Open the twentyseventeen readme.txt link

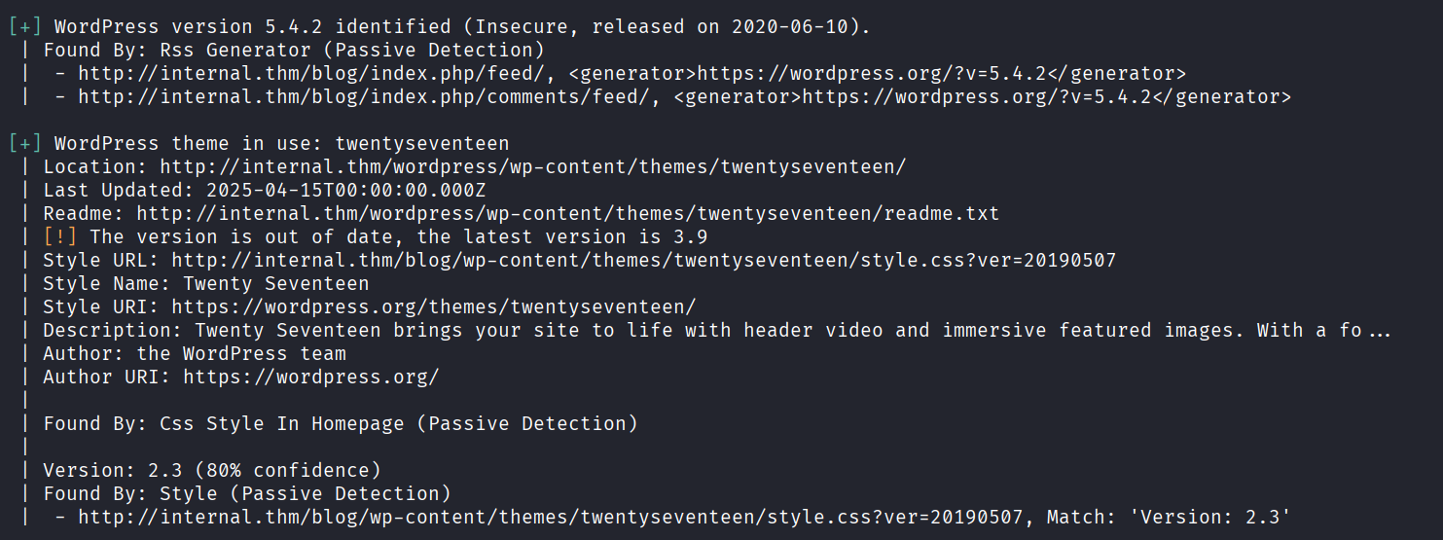567,213
